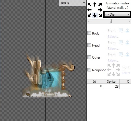Enable the Head checkbox
131x121 pixels.
point(89,45)
